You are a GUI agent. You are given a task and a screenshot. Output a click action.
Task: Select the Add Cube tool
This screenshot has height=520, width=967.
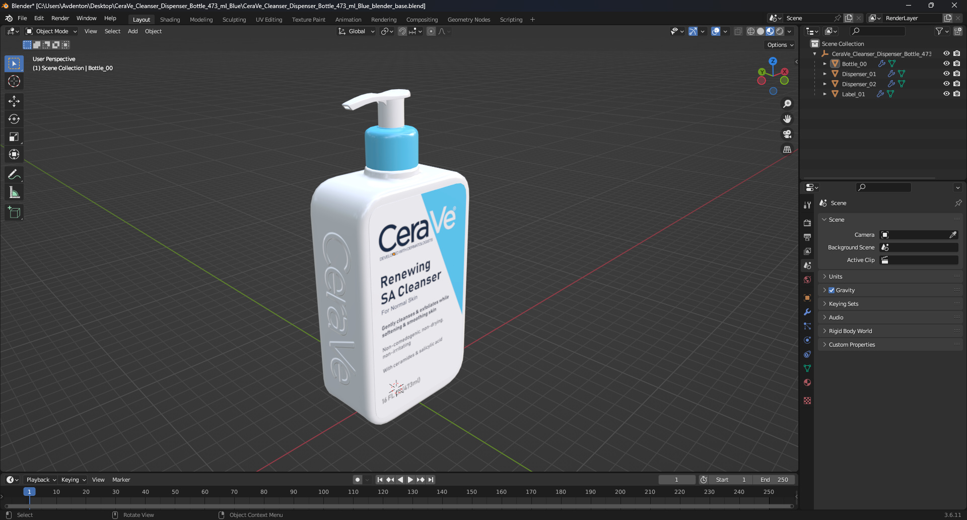click(x=14, y=212)
